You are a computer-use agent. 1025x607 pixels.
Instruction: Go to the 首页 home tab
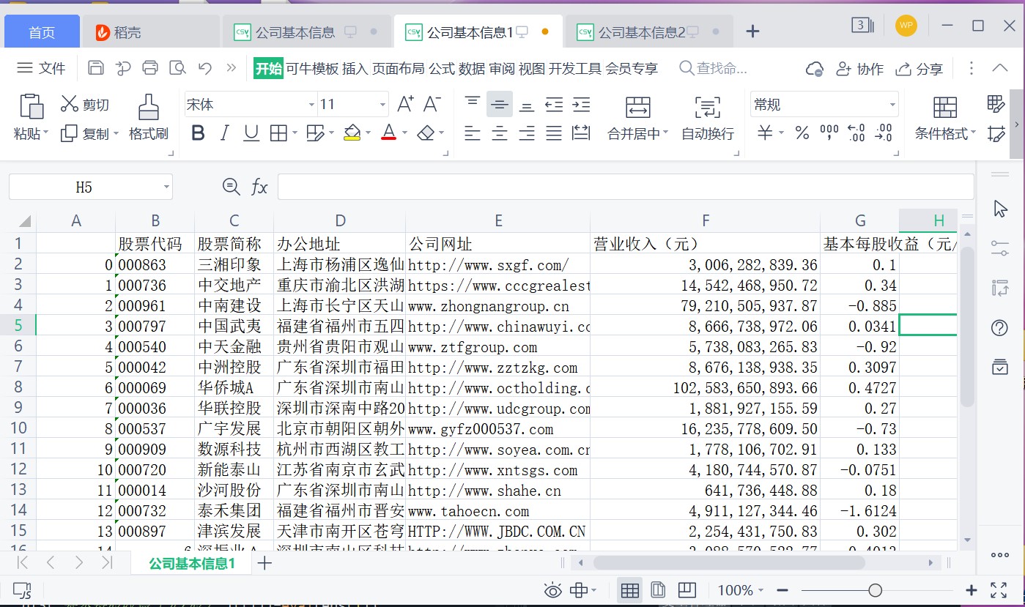point(42,32)
